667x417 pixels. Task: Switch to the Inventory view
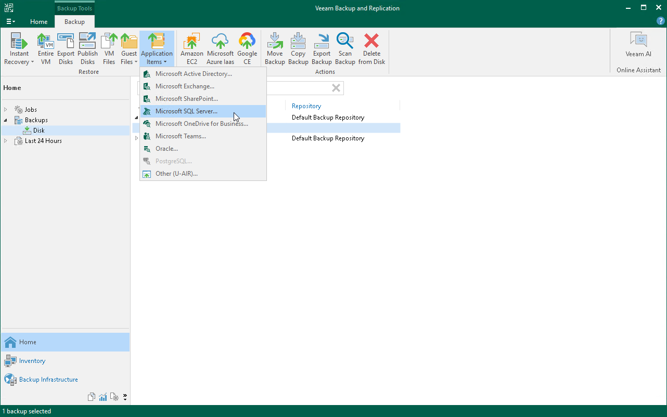(65, 361)
